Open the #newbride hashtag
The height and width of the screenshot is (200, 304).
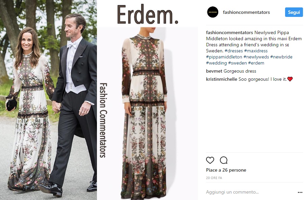pos(281,57)
